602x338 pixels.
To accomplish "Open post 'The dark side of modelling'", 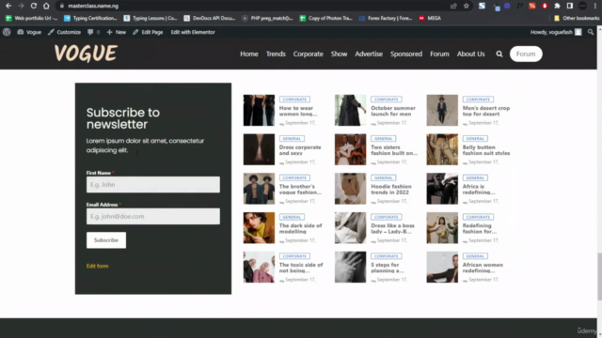I will pyautogui.click(x=300, y=229).
